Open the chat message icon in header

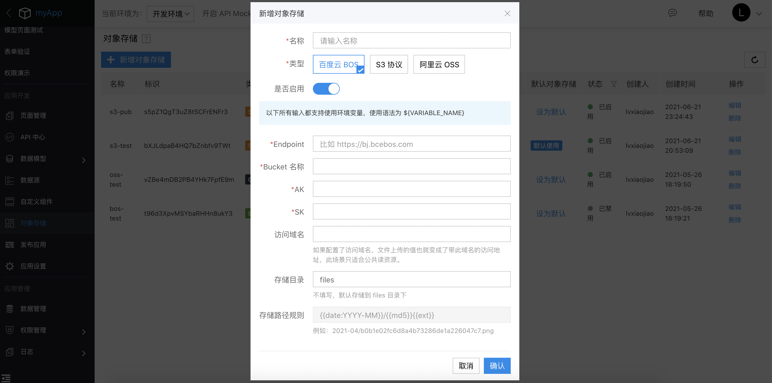672,13
